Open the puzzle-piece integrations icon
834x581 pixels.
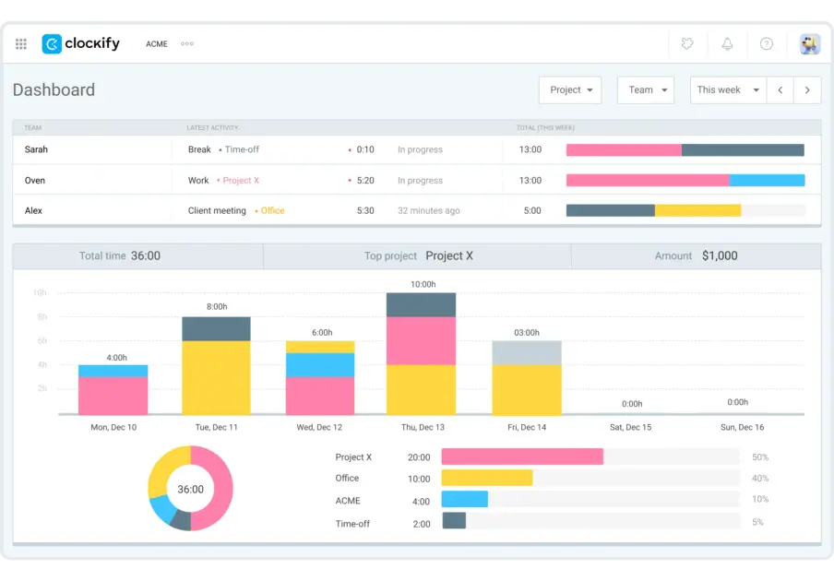click(687, 43)
